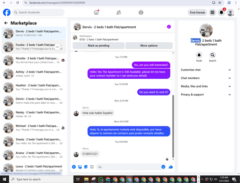Open Task View on the taskbar
Screen dimensions: 240x183
(78, 179)
